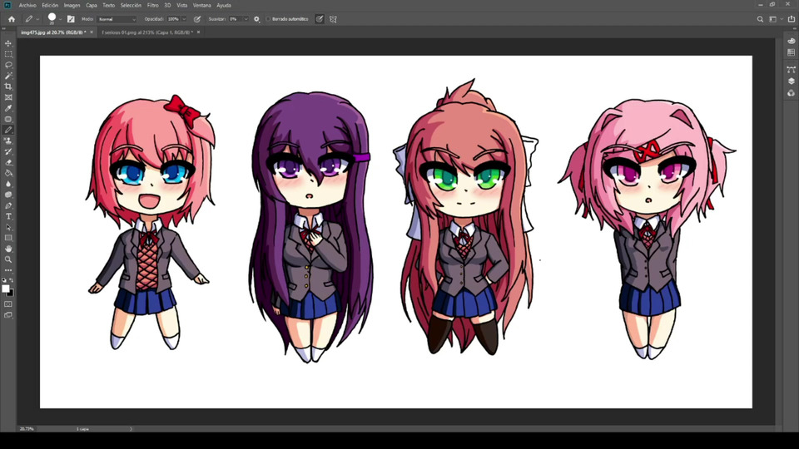Screen dimensions: 799x449
Task: Select the Move tool
Action: coord(8,43)
